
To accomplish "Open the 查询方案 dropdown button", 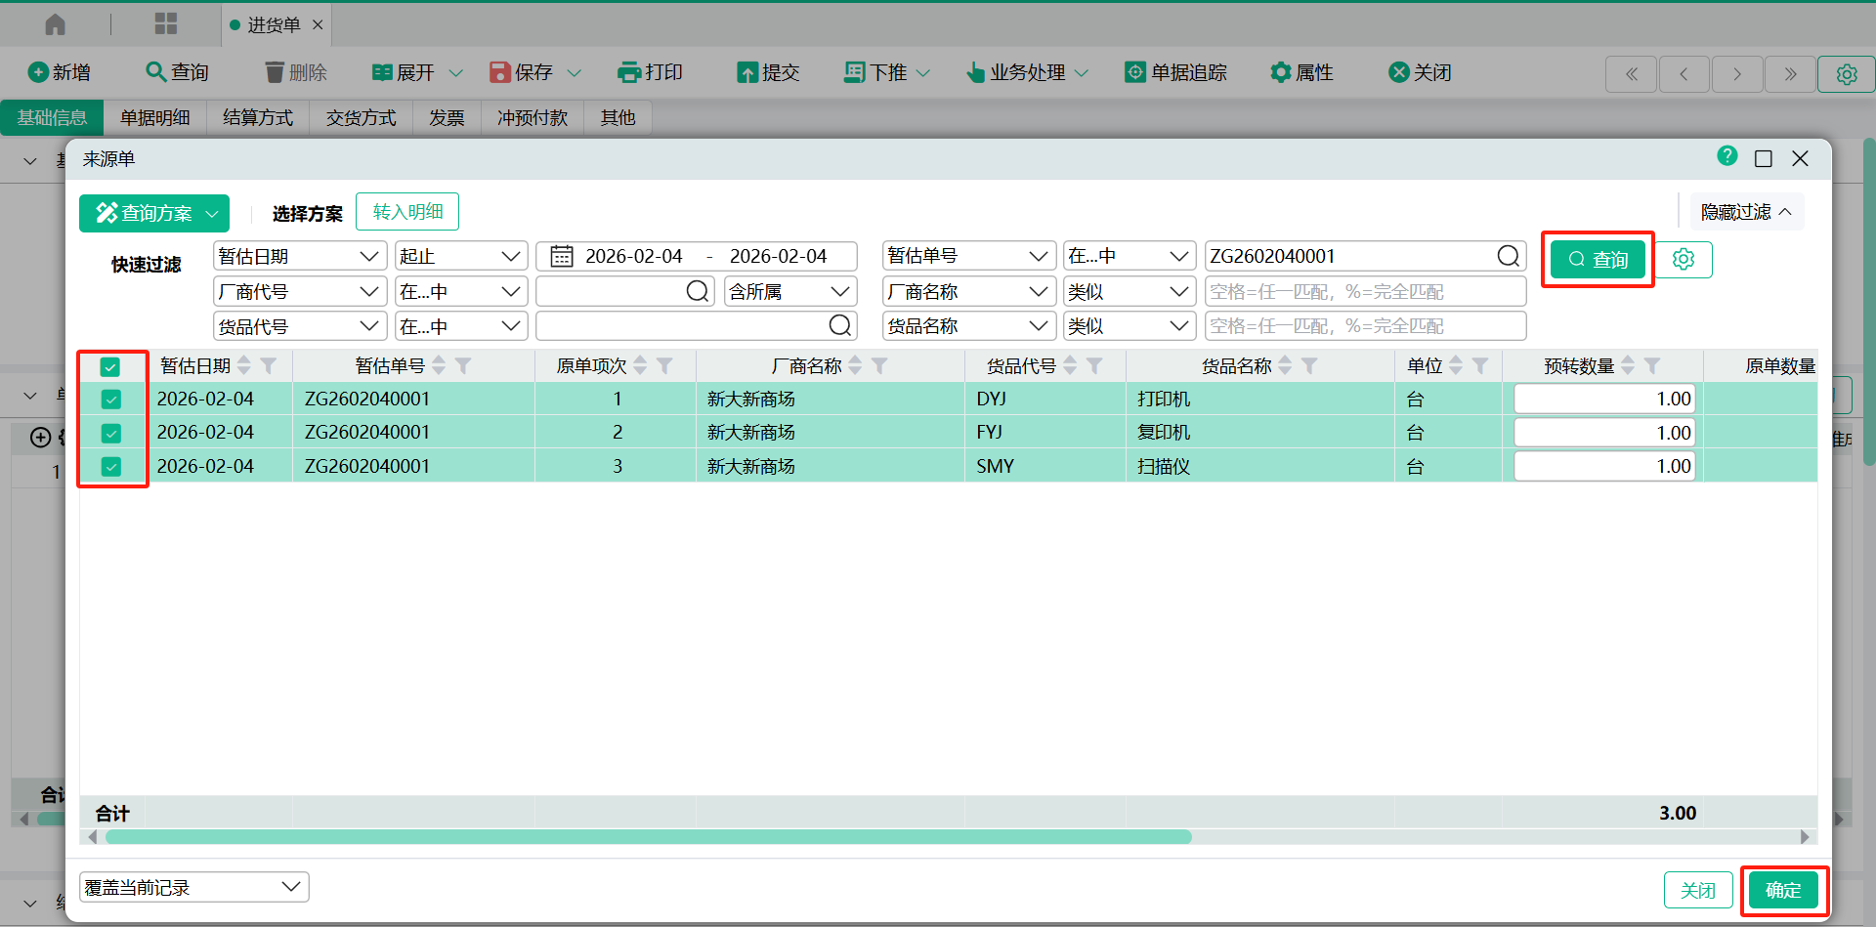I will click(154, 213).
